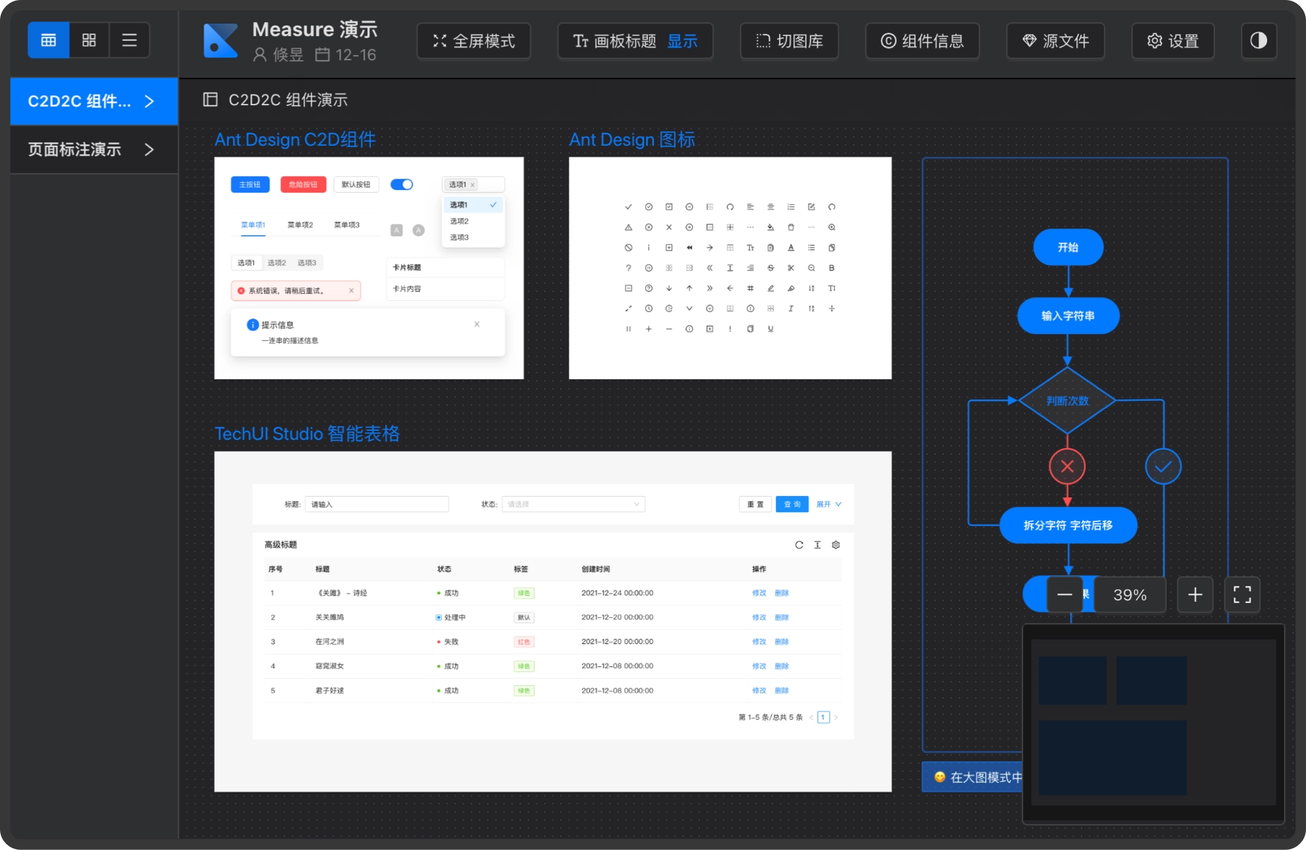Screen dimensions: 1306x850
Task: Click the Measure app logo
Action: (221, 41)
